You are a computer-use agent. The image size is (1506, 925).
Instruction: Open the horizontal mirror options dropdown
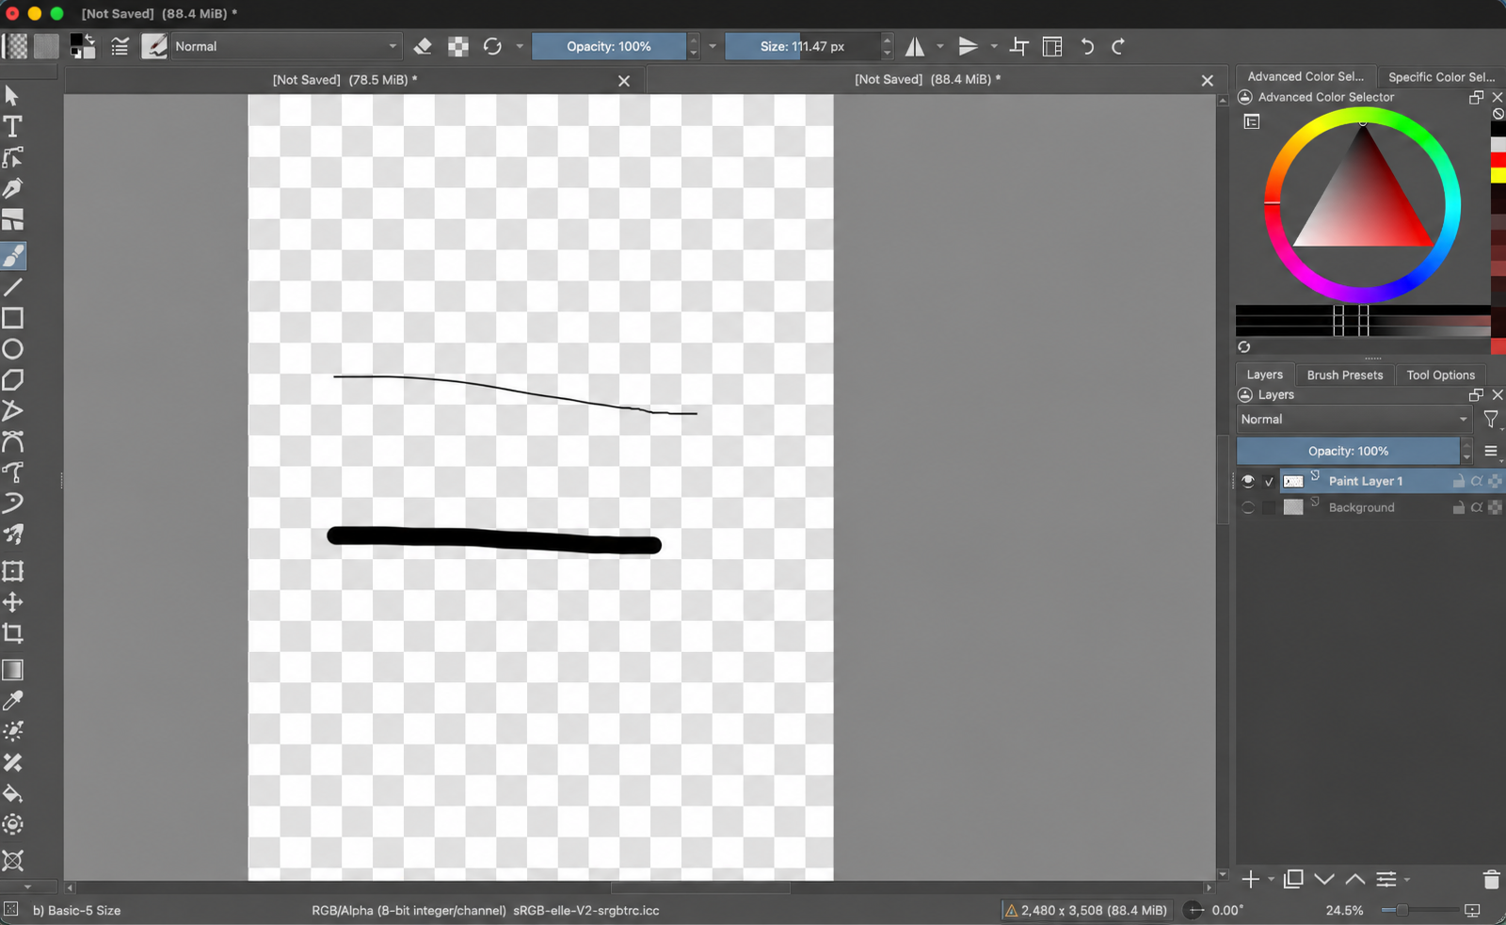[x=940, y=46]
